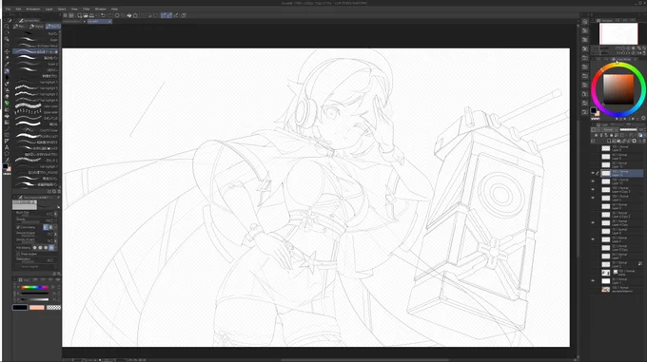Image resolution: width=647 pixels, height=362 pixels.
Task: Open Opacity dynamics button in Tool property
Action: pos(56,220)
